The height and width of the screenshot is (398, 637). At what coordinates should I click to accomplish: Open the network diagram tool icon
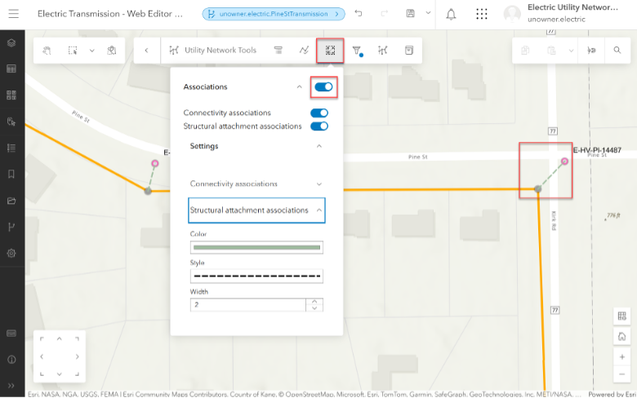pyautogui.click(x=383, y=51)
